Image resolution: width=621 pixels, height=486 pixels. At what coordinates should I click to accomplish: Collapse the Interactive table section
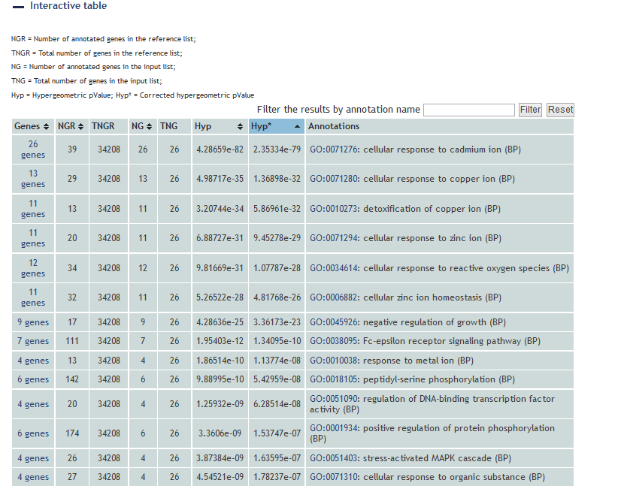18,7
